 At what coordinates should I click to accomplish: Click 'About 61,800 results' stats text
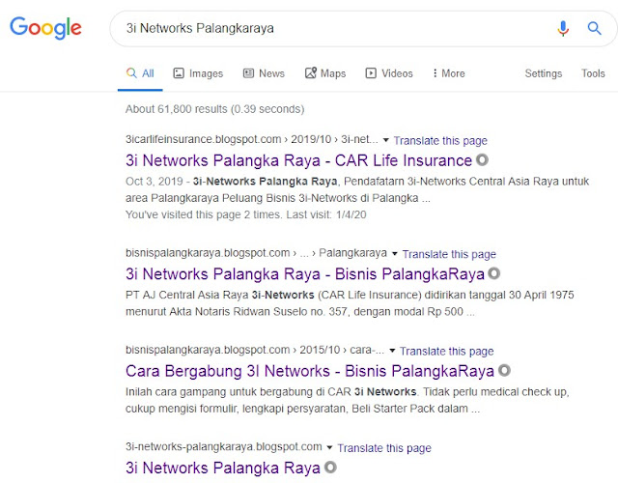click(x=214, y=109)
